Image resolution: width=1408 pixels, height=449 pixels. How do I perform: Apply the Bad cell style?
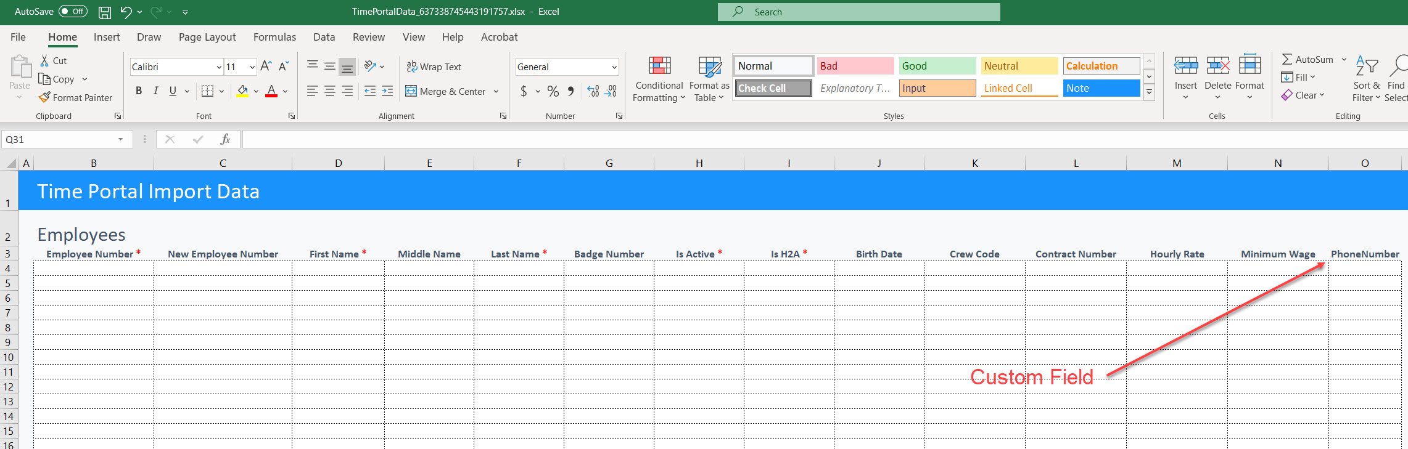855,66
